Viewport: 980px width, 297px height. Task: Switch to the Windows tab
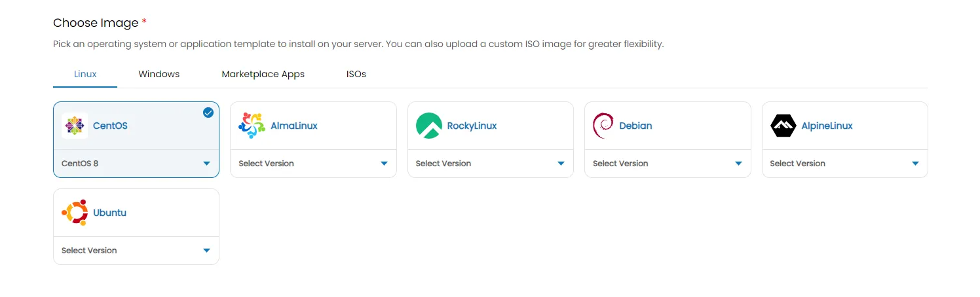click(159, 74)
